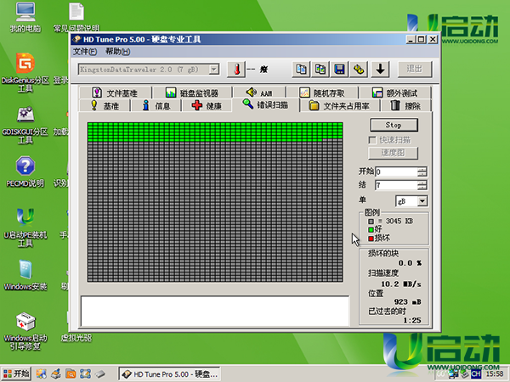
Task: Click the system clock showing 15:58
Action: coord(495,374)
